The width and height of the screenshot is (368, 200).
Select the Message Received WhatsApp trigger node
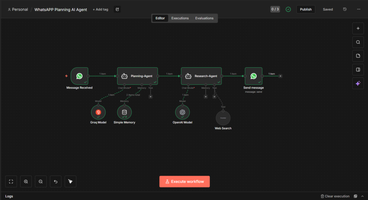click(79, 76)
